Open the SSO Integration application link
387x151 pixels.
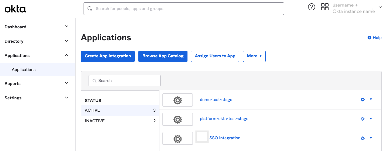point(225,138)
